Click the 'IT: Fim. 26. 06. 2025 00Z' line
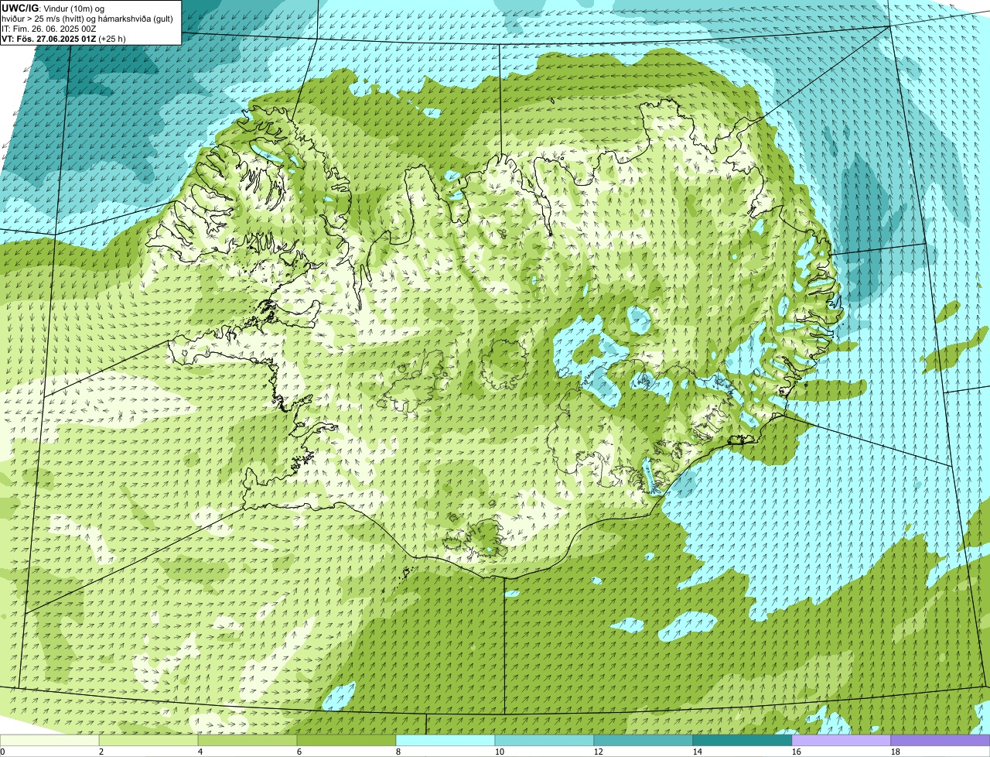This screenshot has height=757, width=990. pos(49,28)
